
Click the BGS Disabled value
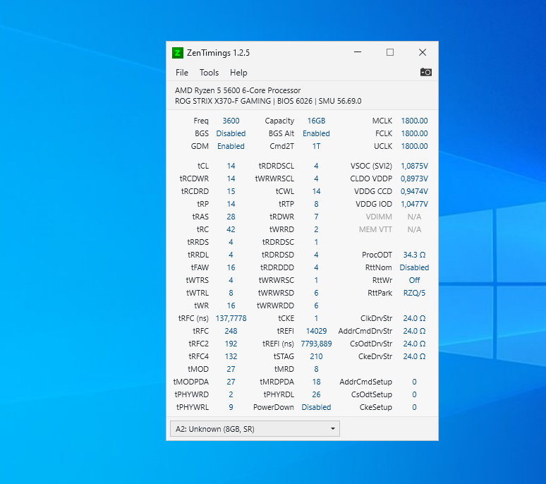(x=231, y=133)
